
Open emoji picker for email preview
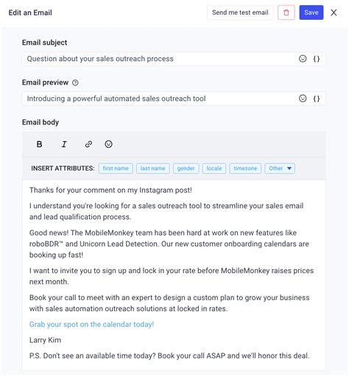coord(303,99)
